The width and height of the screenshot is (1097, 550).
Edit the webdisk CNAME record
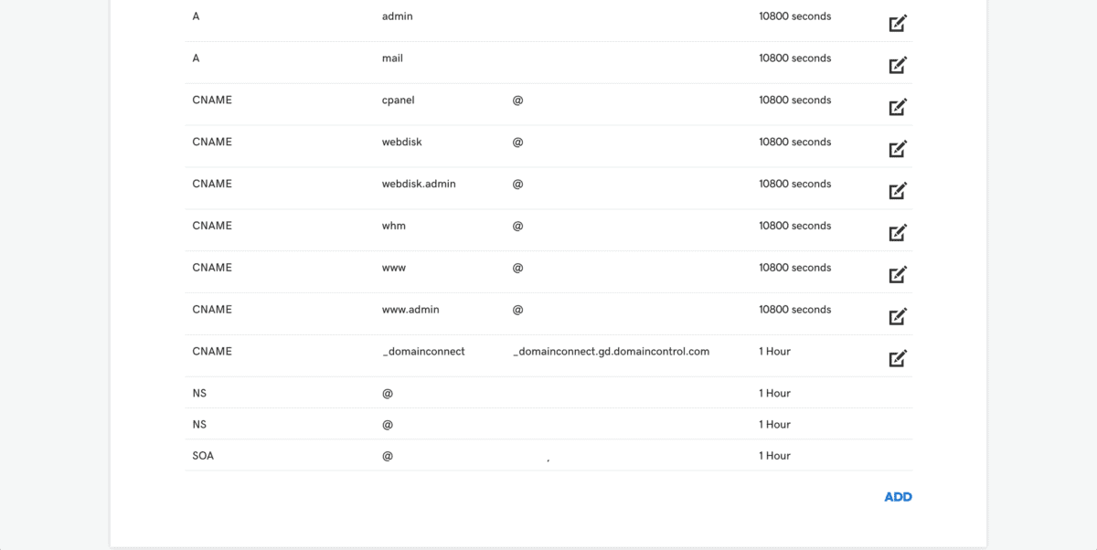coord(898,149)
